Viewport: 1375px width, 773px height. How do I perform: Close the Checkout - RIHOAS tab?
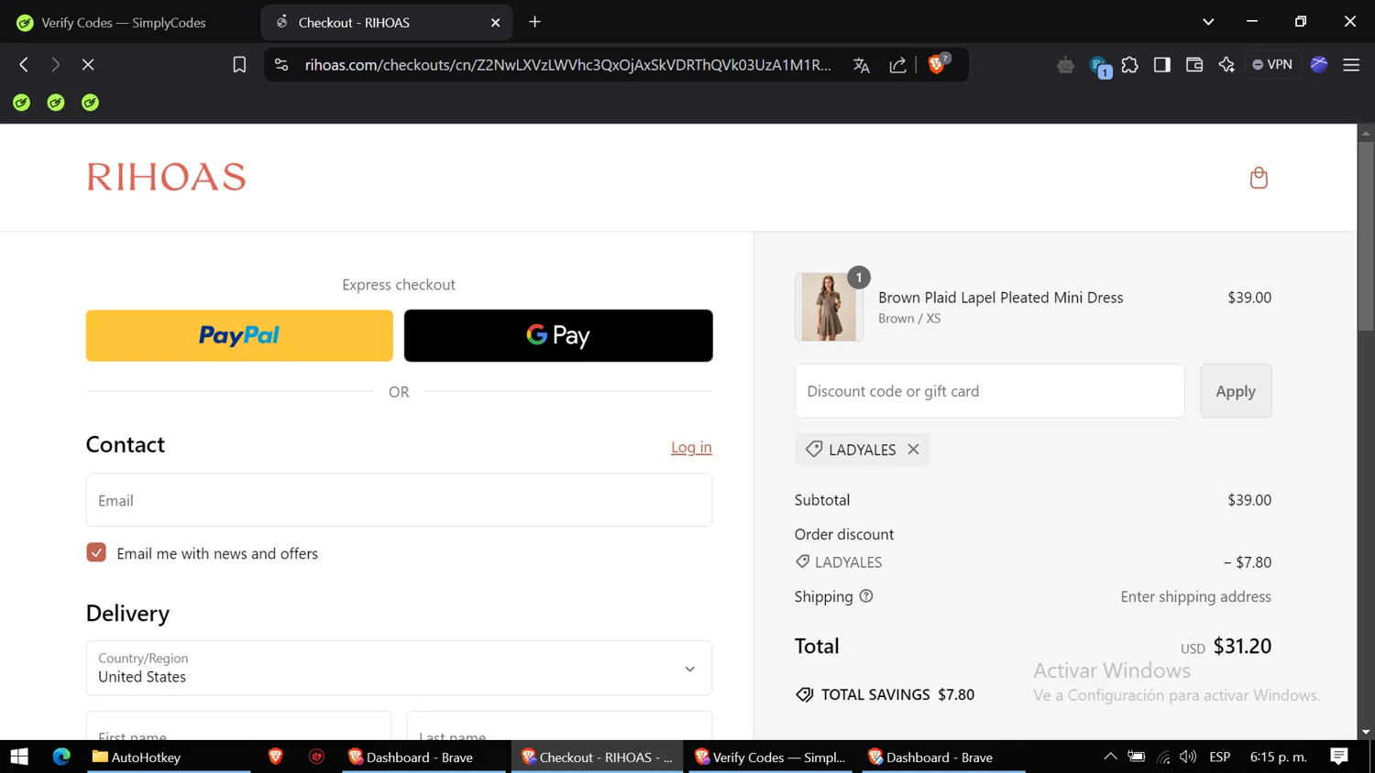[496, 22]
